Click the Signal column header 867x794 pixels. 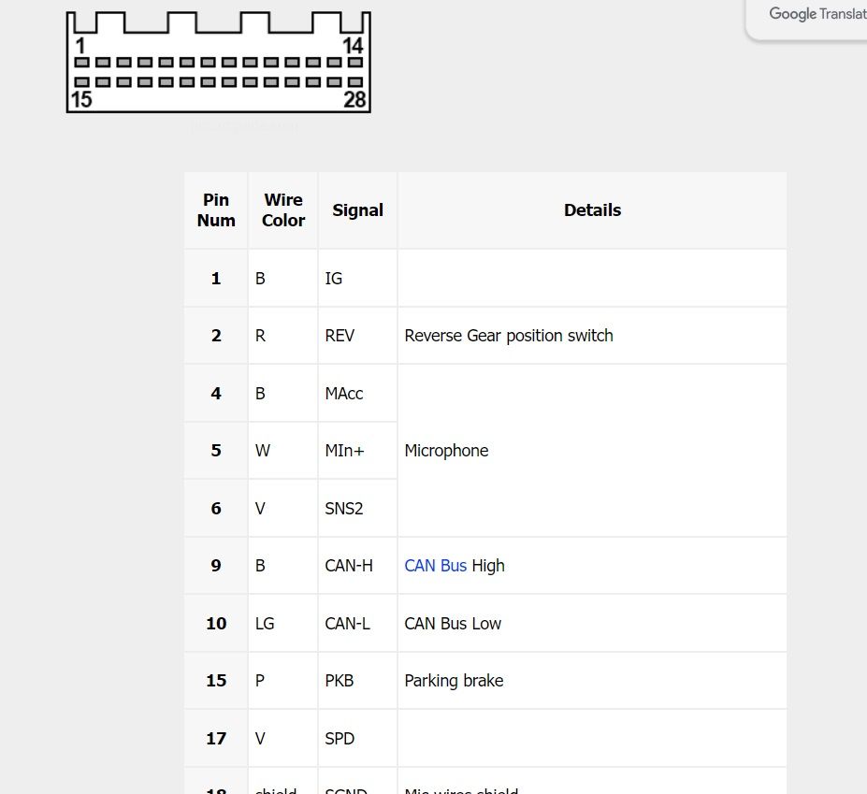click(358, 210)
